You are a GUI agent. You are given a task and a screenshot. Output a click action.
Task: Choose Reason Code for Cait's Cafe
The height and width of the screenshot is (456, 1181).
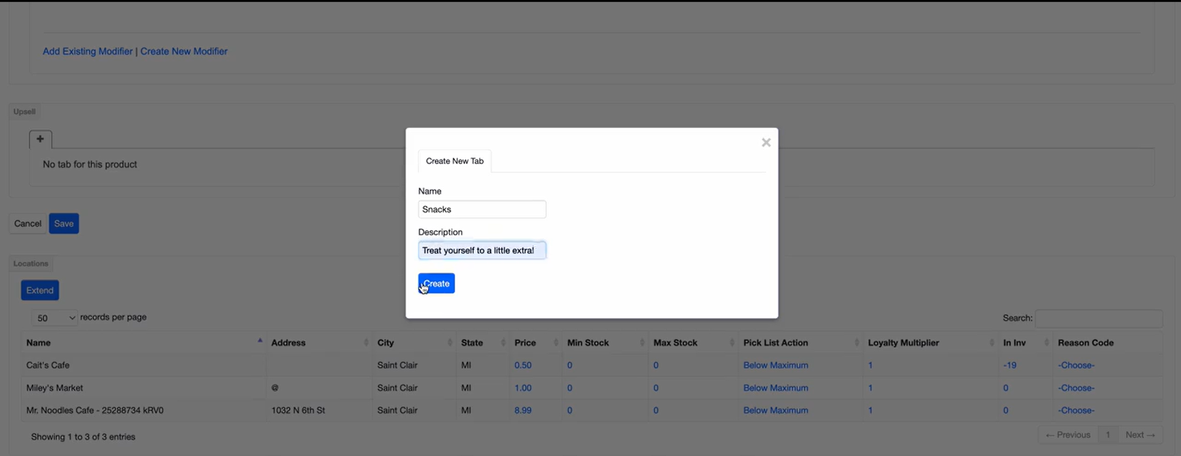[1076, 365]
